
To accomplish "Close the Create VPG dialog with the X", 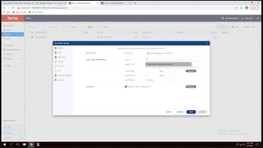I will [x=207, y=43].
